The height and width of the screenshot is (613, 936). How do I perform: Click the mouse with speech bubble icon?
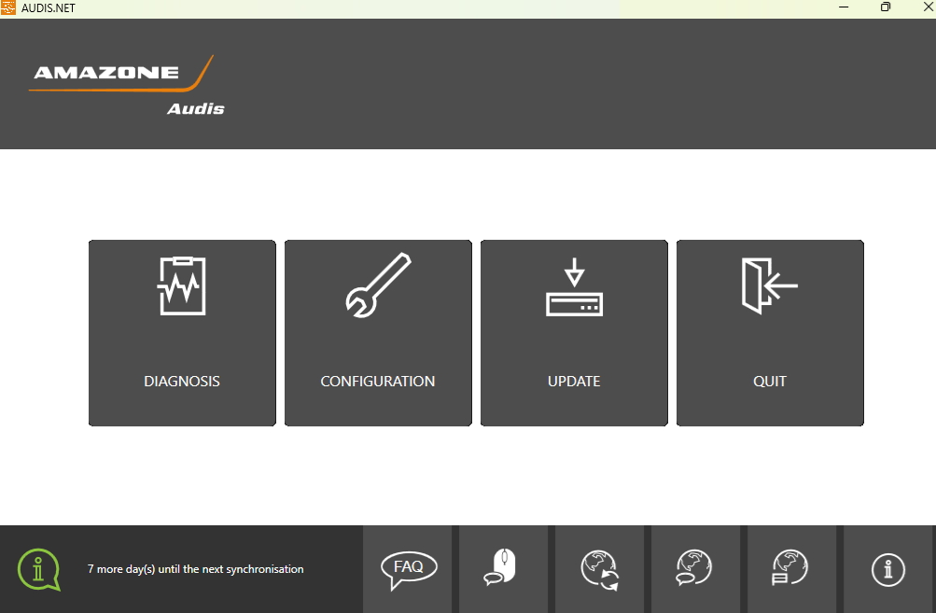(501, 568)
